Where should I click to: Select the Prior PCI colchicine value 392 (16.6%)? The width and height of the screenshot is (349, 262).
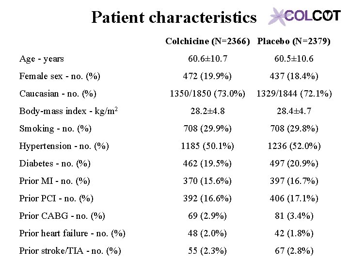click(x=207, y=198)
